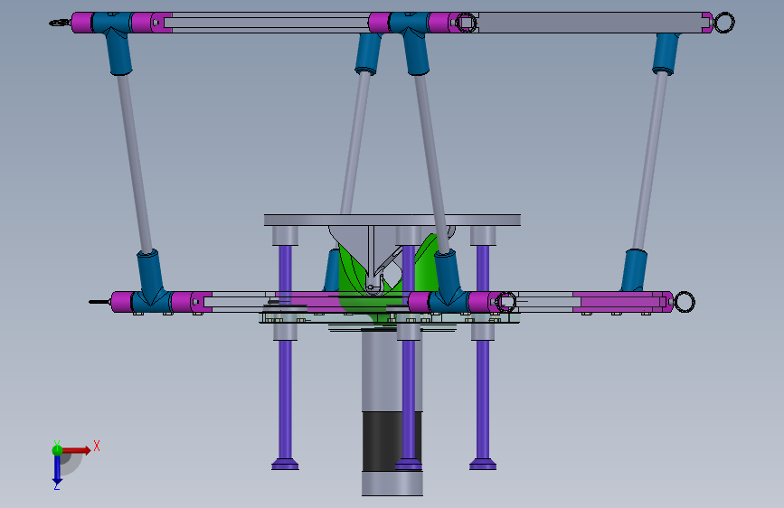Select the black band on the central cylinder
Image resolution: width=784 pixels, height=508 pixels.
point(392,441)
